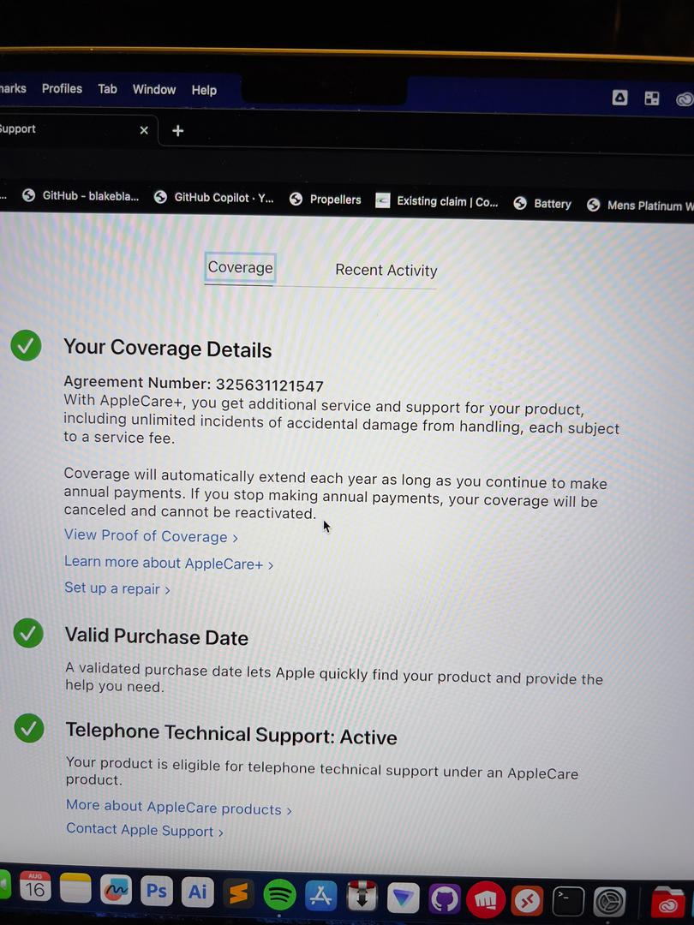The image size is (694, 925).
Task: Click green checkmark beside Your Coverage Details
Action: tap(26, 345)
